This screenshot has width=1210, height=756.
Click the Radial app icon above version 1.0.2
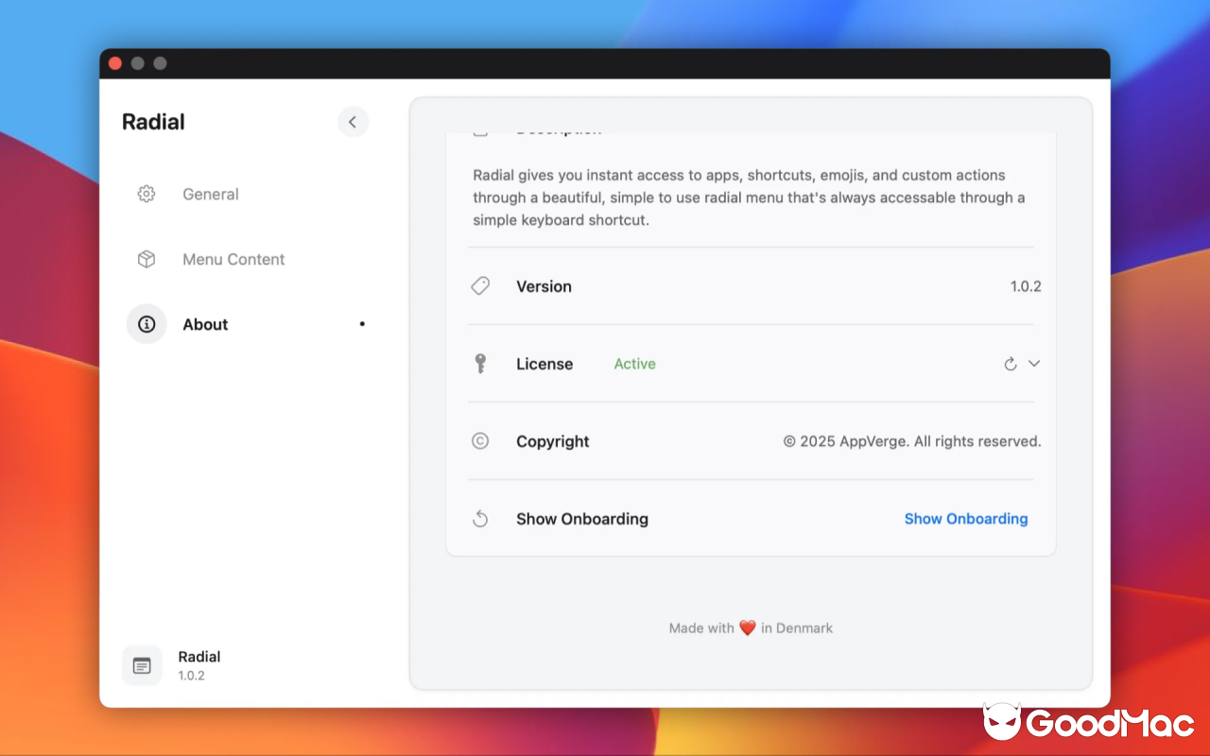pyautogui.click(x=142, y=665)
